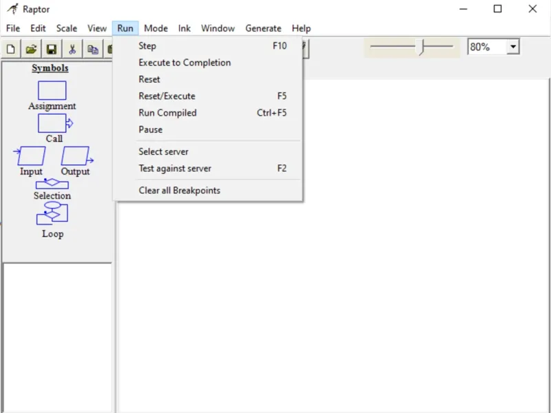Expand the 80% zoom dropdown arrow

tap(512, 47)
